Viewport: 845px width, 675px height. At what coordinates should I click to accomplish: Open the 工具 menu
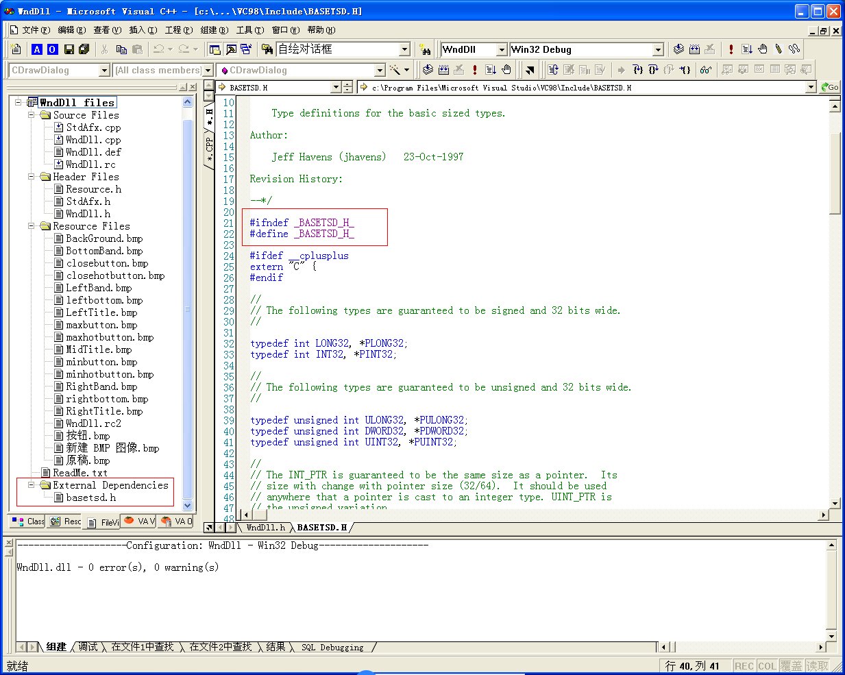249,30
